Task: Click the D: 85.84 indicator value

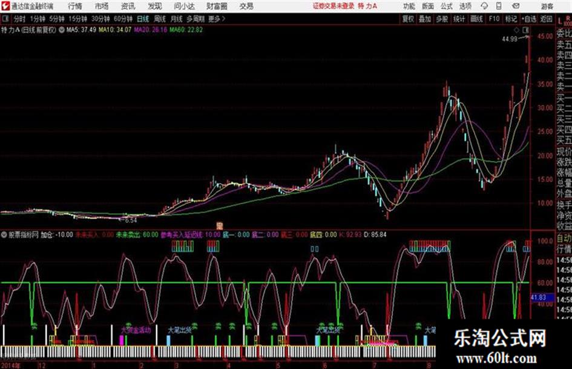Action: (x=375, y=234)
